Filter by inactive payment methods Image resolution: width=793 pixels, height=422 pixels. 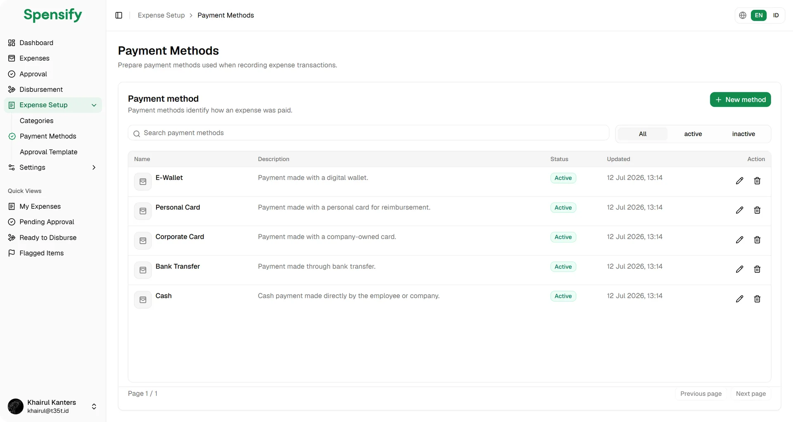(743, 134)
